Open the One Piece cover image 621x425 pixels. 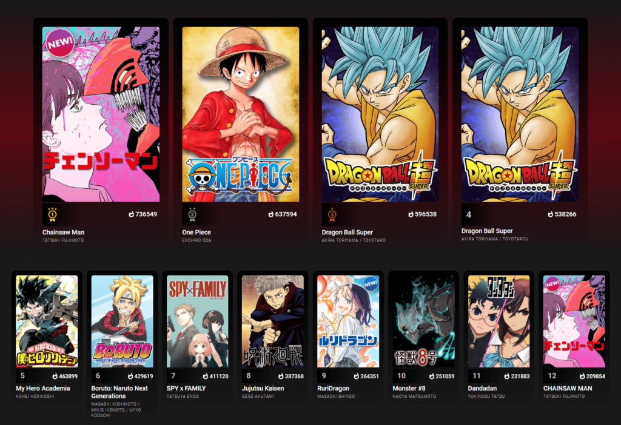click(240, 114)
